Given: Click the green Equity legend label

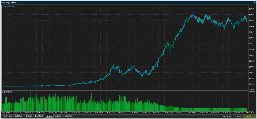Looking at the screenshot, I should point(12,6).
